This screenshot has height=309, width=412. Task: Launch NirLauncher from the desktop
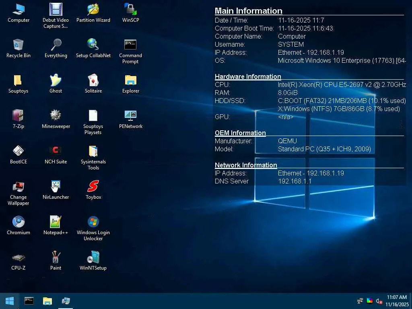point(56,190)
